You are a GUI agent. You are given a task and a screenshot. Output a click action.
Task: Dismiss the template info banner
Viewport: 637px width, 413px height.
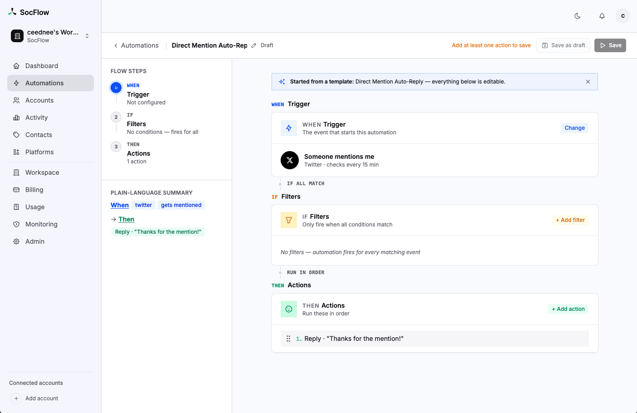pyautogui.click(x=588, y=82)
